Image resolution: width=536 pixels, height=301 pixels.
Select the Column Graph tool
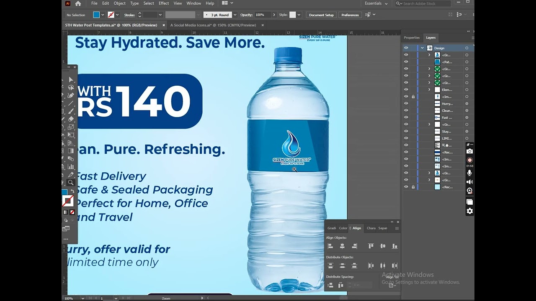click(x=71, y=167)
